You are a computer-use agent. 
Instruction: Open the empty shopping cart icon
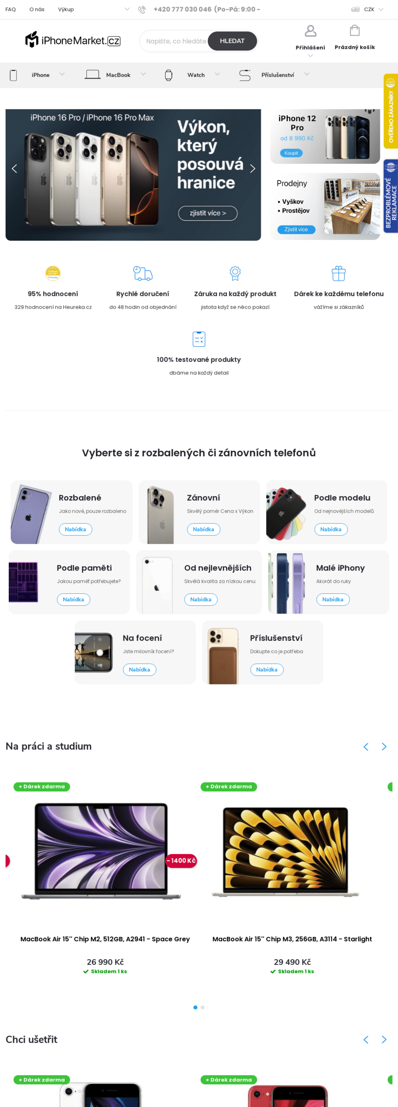click(x=355, y=31)
